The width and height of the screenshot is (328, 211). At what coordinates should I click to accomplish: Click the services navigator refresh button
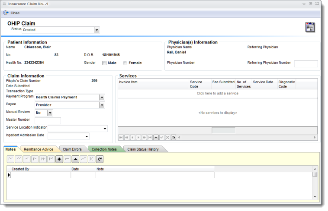pos(173,137)
